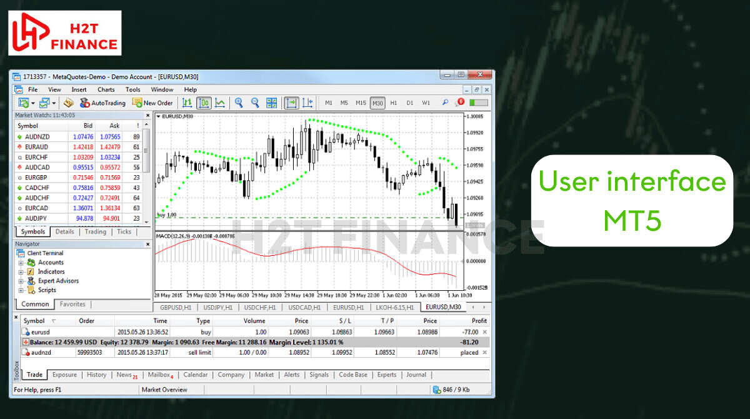Open the Calendar tab in Toolbox
The height and width of the screenshot is (419, 750).
click(x=196, y=375)
